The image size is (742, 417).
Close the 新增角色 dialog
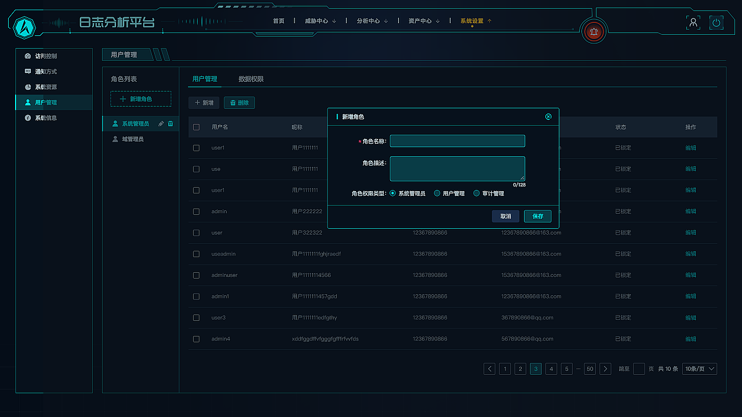[x=548, y=116]
